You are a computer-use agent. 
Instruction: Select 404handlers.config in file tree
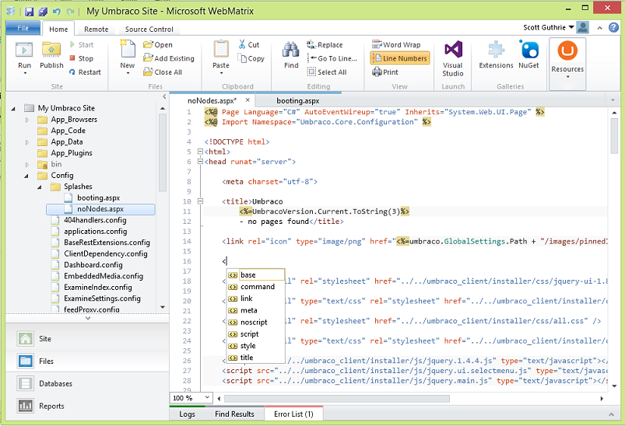click(95, 220)
